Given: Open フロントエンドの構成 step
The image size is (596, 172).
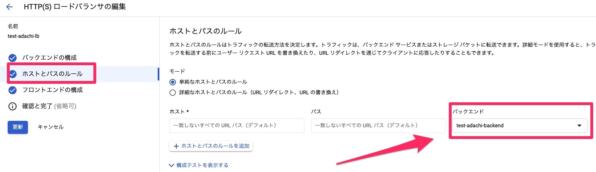Looking at the screenshot, I should (53, 90).
